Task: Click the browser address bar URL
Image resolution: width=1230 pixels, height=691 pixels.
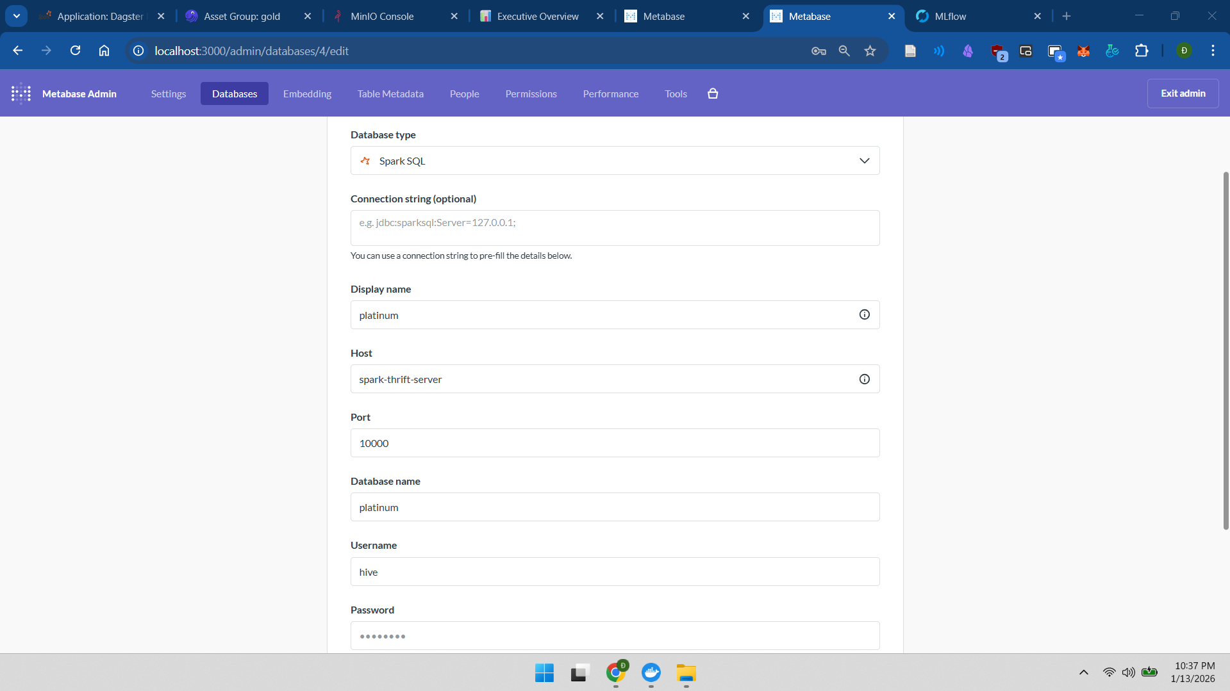Action: (x=251, y=51)
